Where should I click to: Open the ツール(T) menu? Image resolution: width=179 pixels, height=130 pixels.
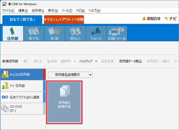pyautogui.click(x=67, y=11)
